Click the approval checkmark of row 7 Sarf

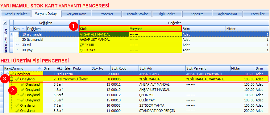coord(17,105)
